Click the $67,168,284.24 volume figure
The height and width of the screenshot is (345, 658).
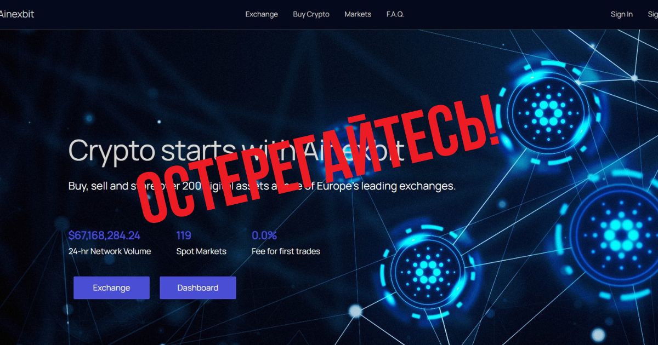click(104, 235)
